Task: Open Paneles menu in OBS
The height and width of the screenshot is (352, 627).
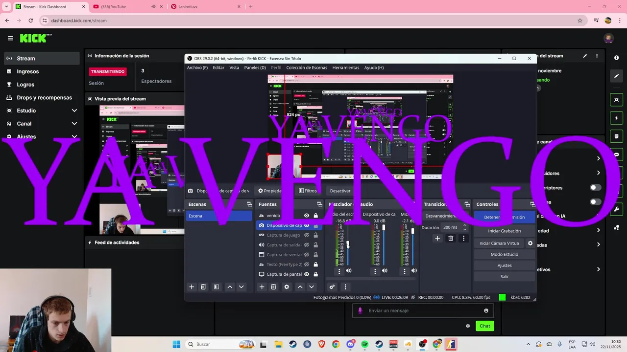Action: [x=255, y=67]
